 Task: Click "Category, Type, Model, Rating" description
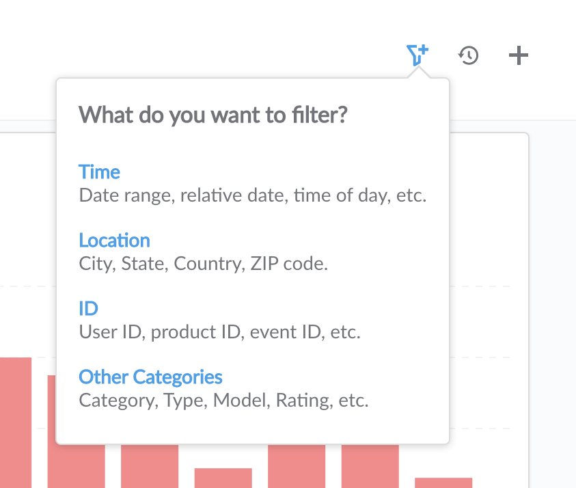(223, 401)
